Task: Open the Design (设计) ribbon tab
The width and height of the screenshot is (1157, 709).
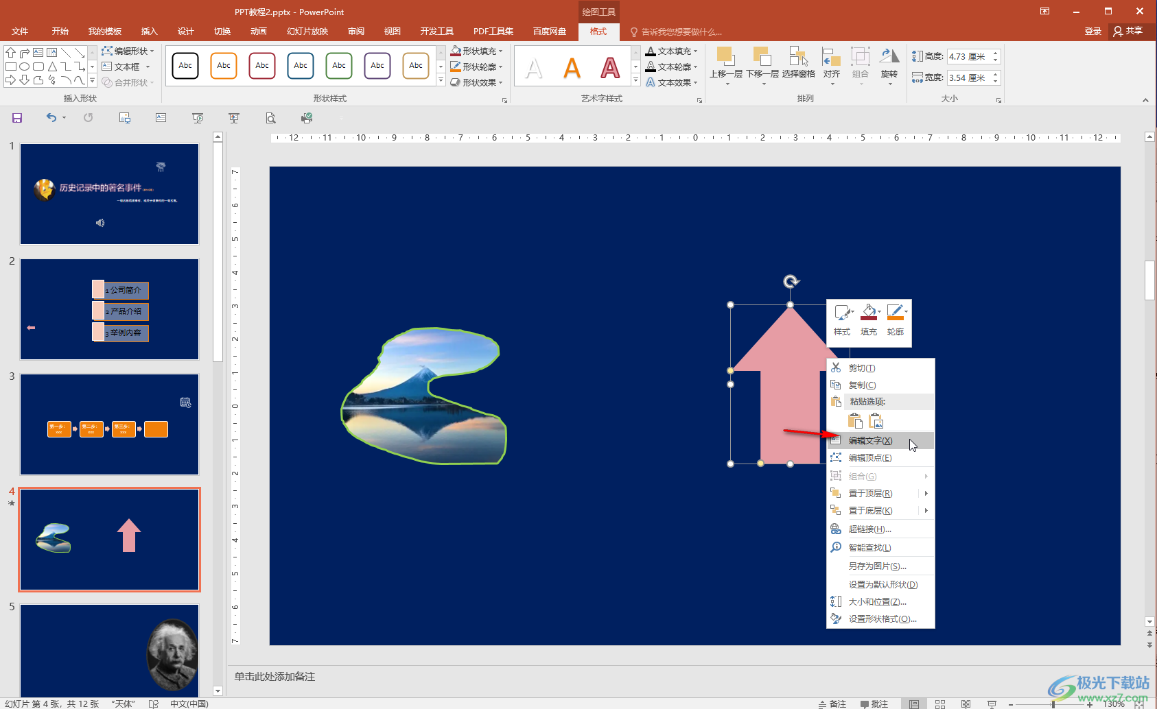Action: [186, 32]
